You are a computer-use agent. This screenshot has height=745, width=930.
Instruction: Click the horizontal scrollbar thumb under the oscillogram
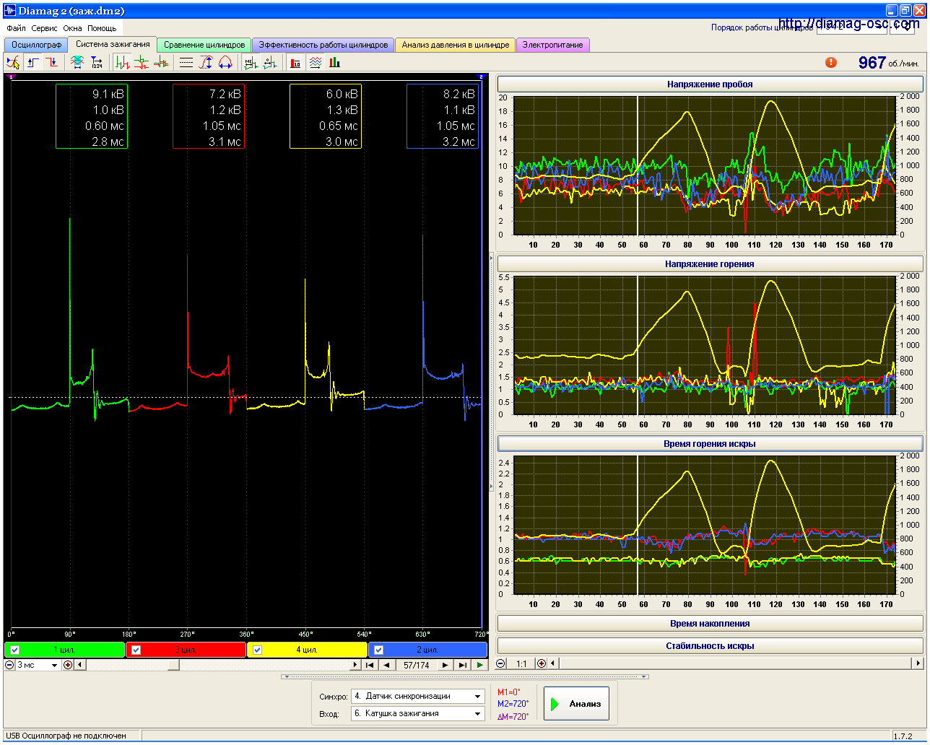[x=173, y=665]
